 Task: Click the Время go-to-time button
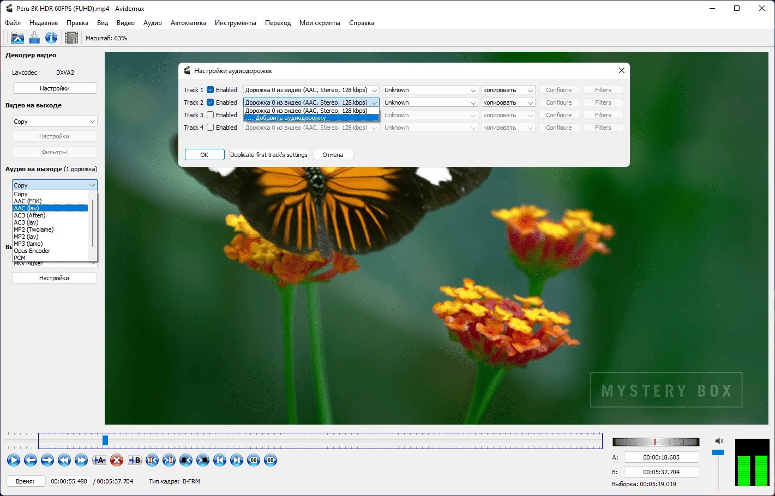click(x=25, y=481)
